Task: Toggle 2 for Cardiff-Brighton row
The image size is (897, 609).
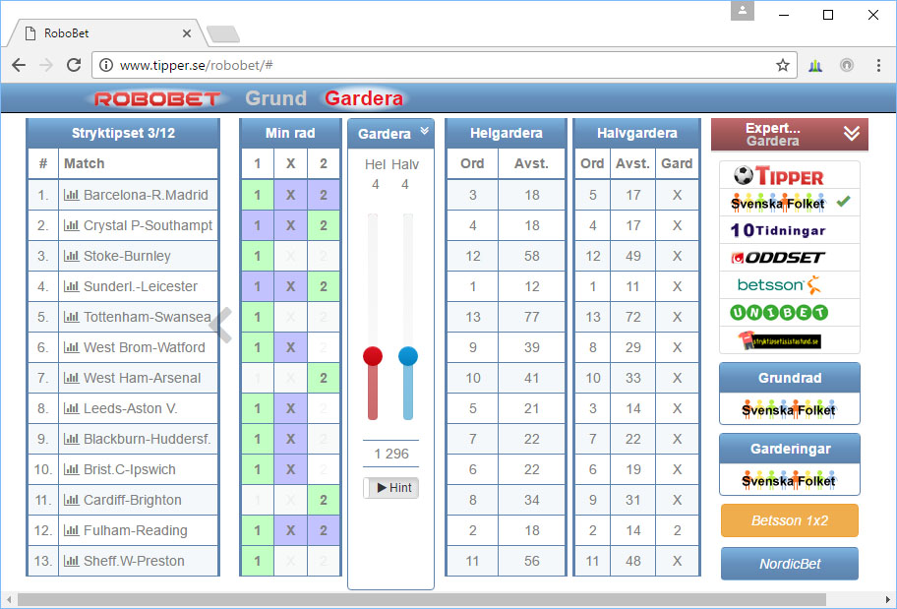Action: [324, 500]
